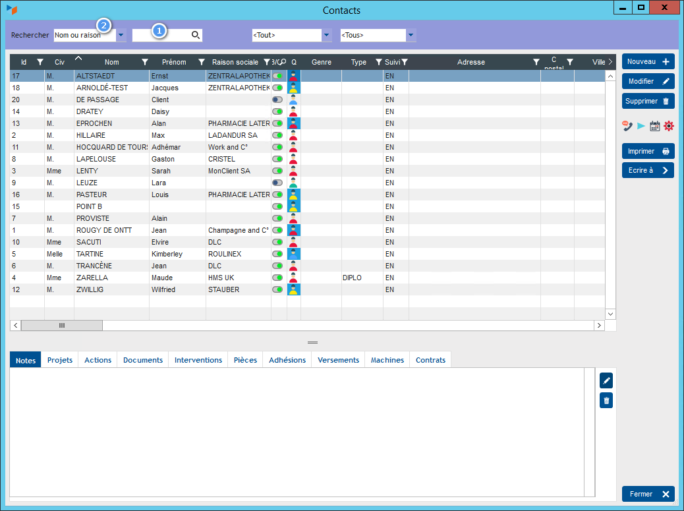This screenshot has width=684, height=511.
Task: Expand the <Tout> filter dropdown
Action: (326, 35)
